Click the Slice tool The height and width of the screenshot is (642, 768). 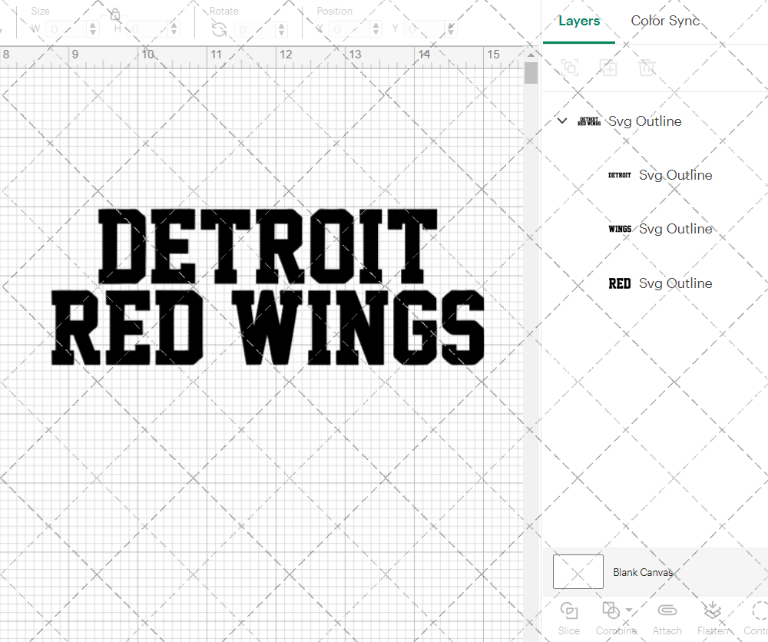(x=568, y=618)
